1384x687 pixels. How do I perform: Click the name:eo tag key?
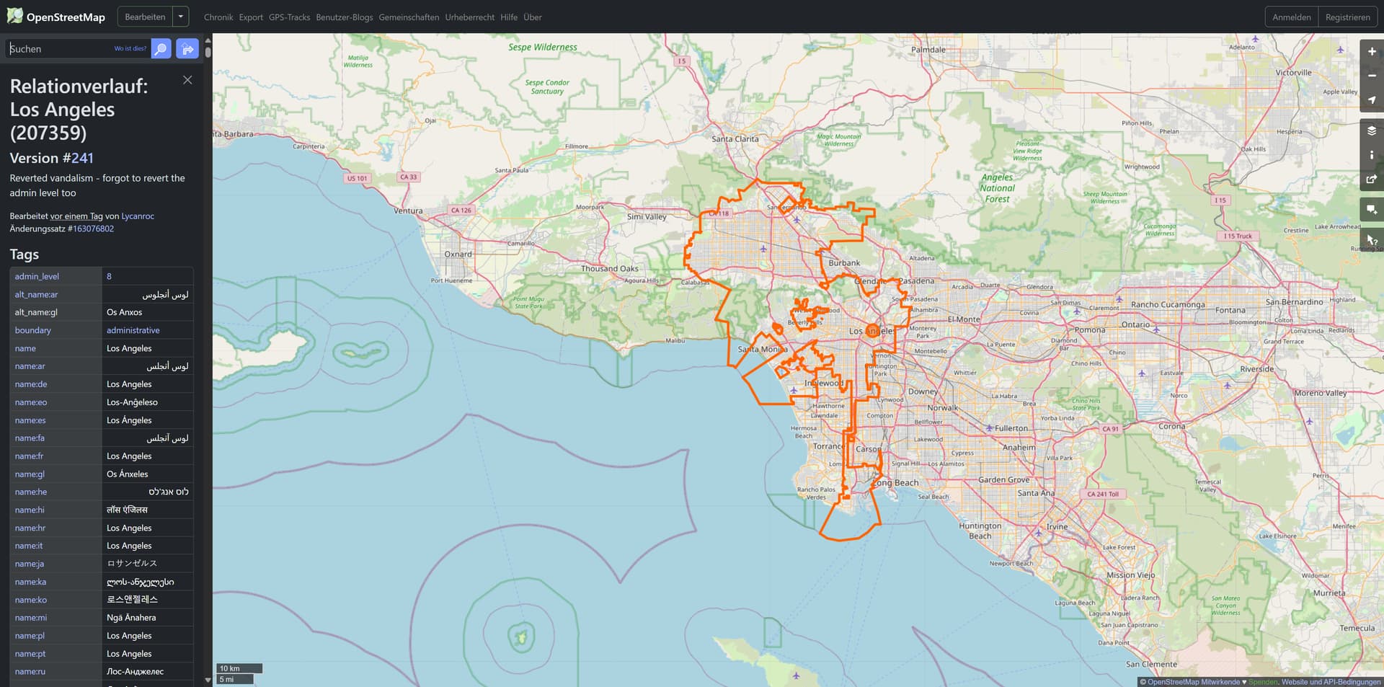(31, 402)
